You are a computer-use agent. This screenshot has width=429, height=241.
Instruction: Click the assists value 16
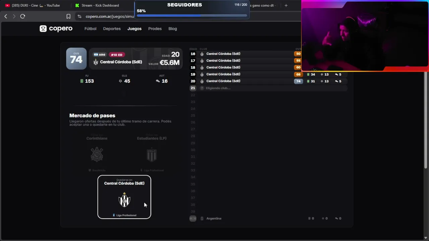(165, 81)
